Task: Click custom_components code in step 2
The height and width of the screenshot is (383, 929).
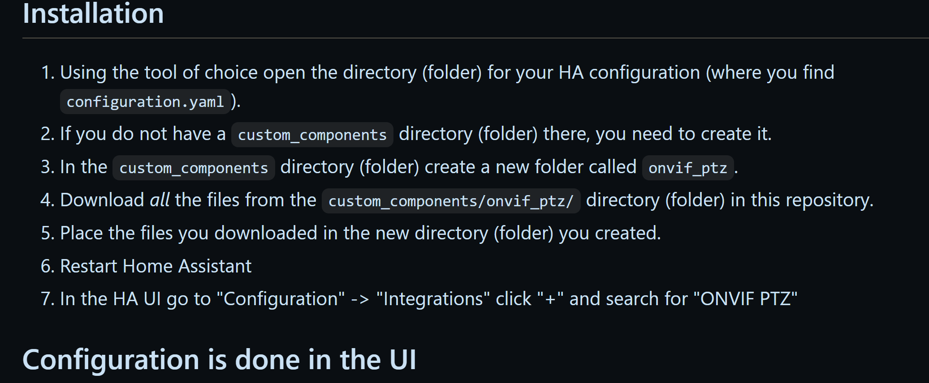Action: 312,135
